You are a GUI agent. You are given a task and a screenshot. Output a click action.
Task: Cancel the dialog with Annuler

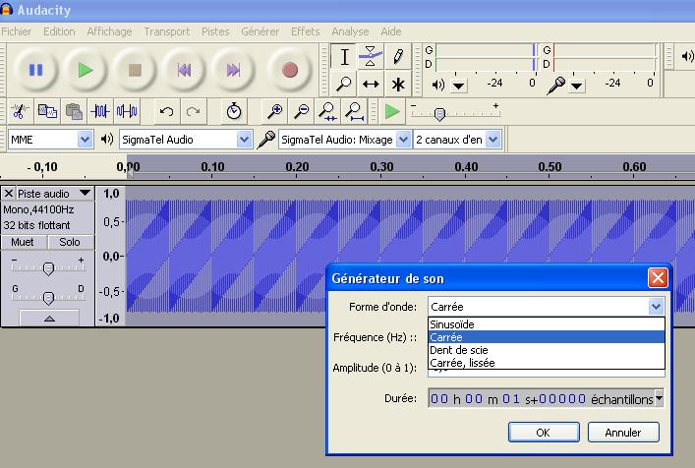(623, 432)
